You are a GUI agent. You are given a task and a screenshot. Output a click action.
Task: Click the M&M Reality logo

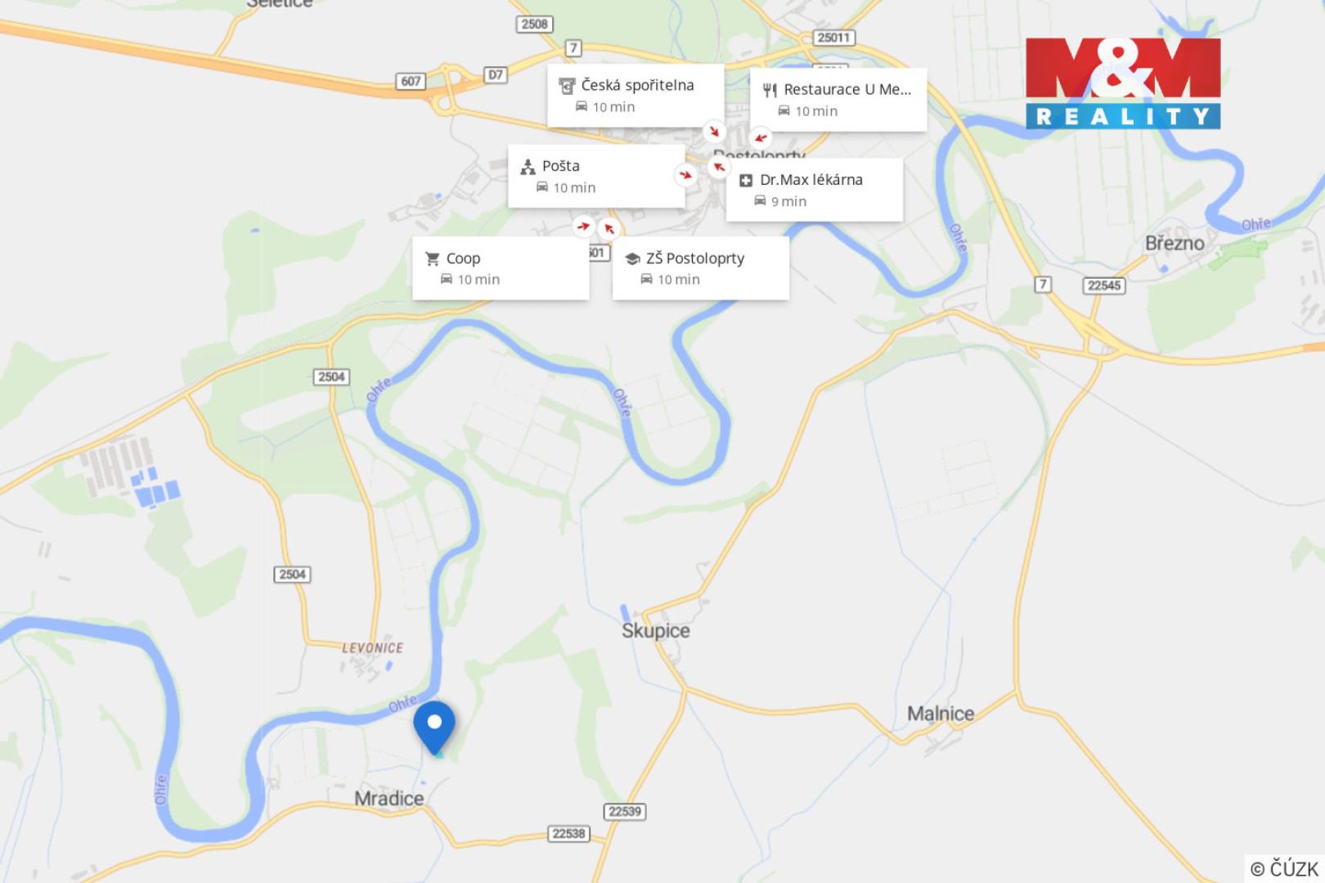point(1123,83)
